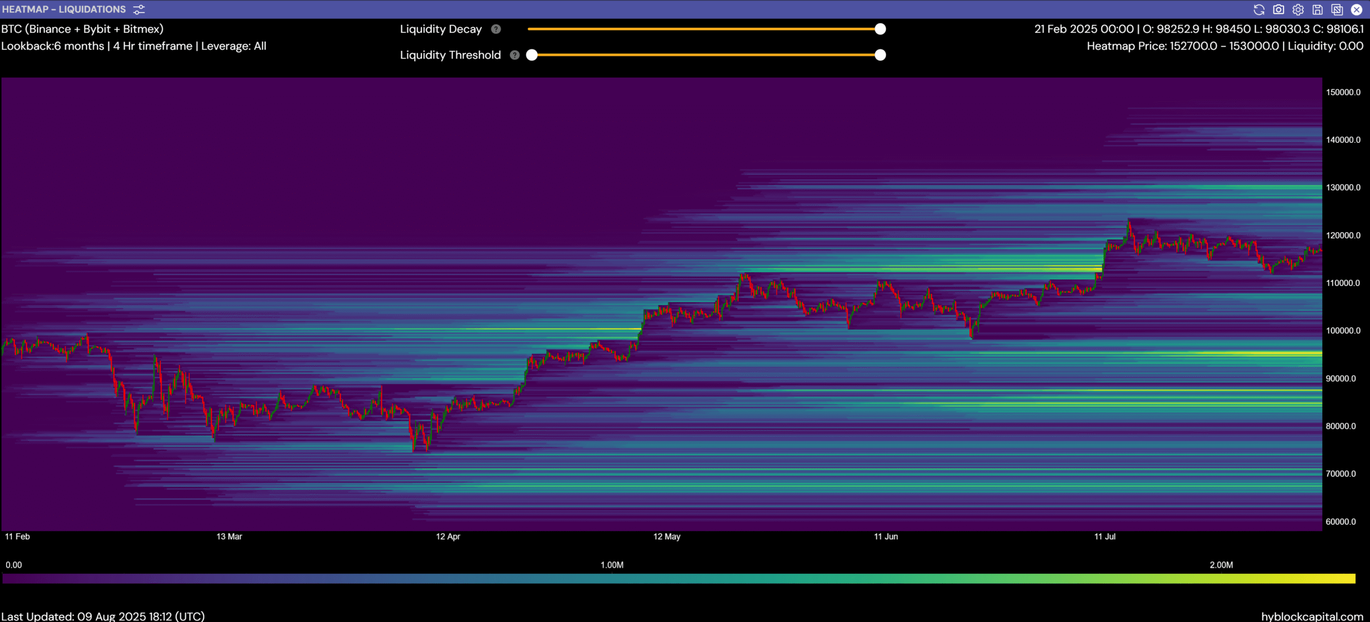Open the heatmap settings gear
The image size is (1370, 622).
pos(1298,10)
